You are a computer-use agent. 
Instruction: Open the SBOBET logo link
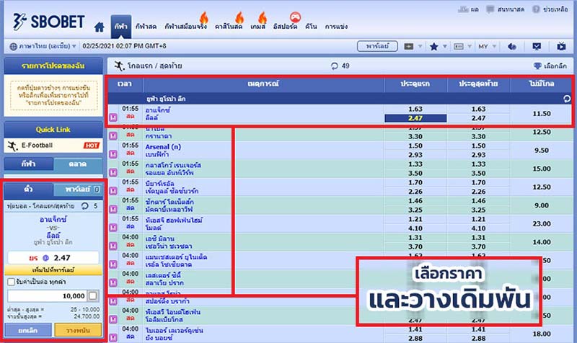tap(48, 22)
